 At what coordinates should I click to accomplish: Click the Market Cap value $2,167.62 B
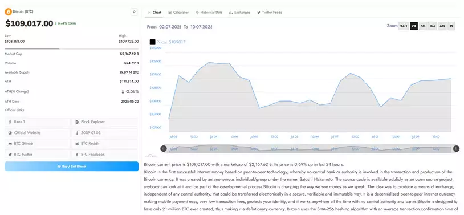pyautogui.click(x=129, y=54)
